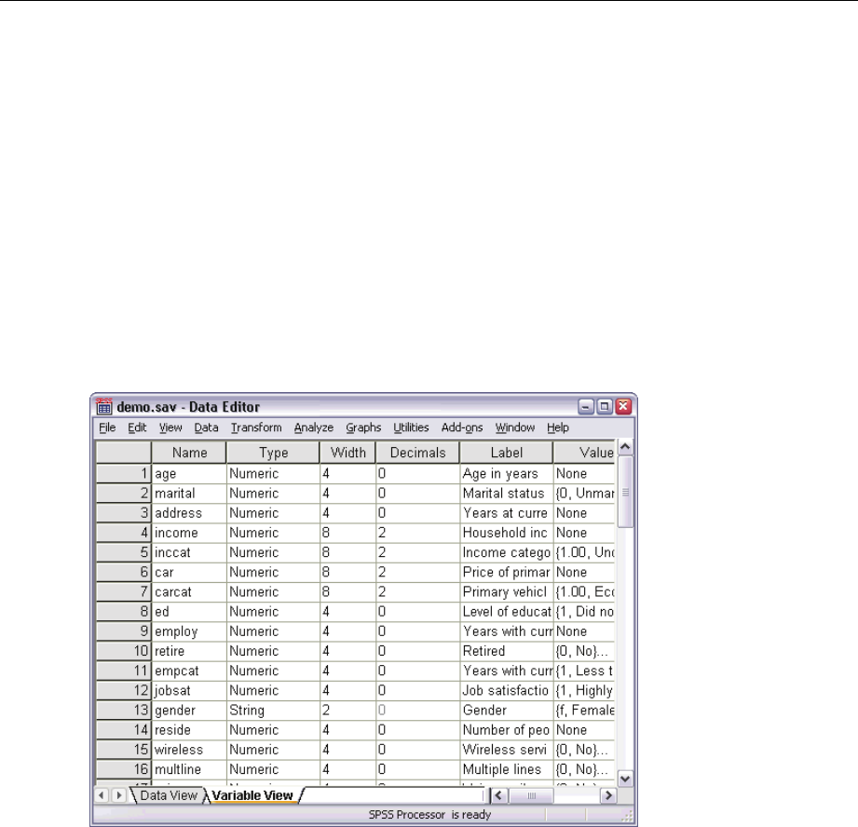
Task: Click the Width column header
Action: tap(348, 453)
